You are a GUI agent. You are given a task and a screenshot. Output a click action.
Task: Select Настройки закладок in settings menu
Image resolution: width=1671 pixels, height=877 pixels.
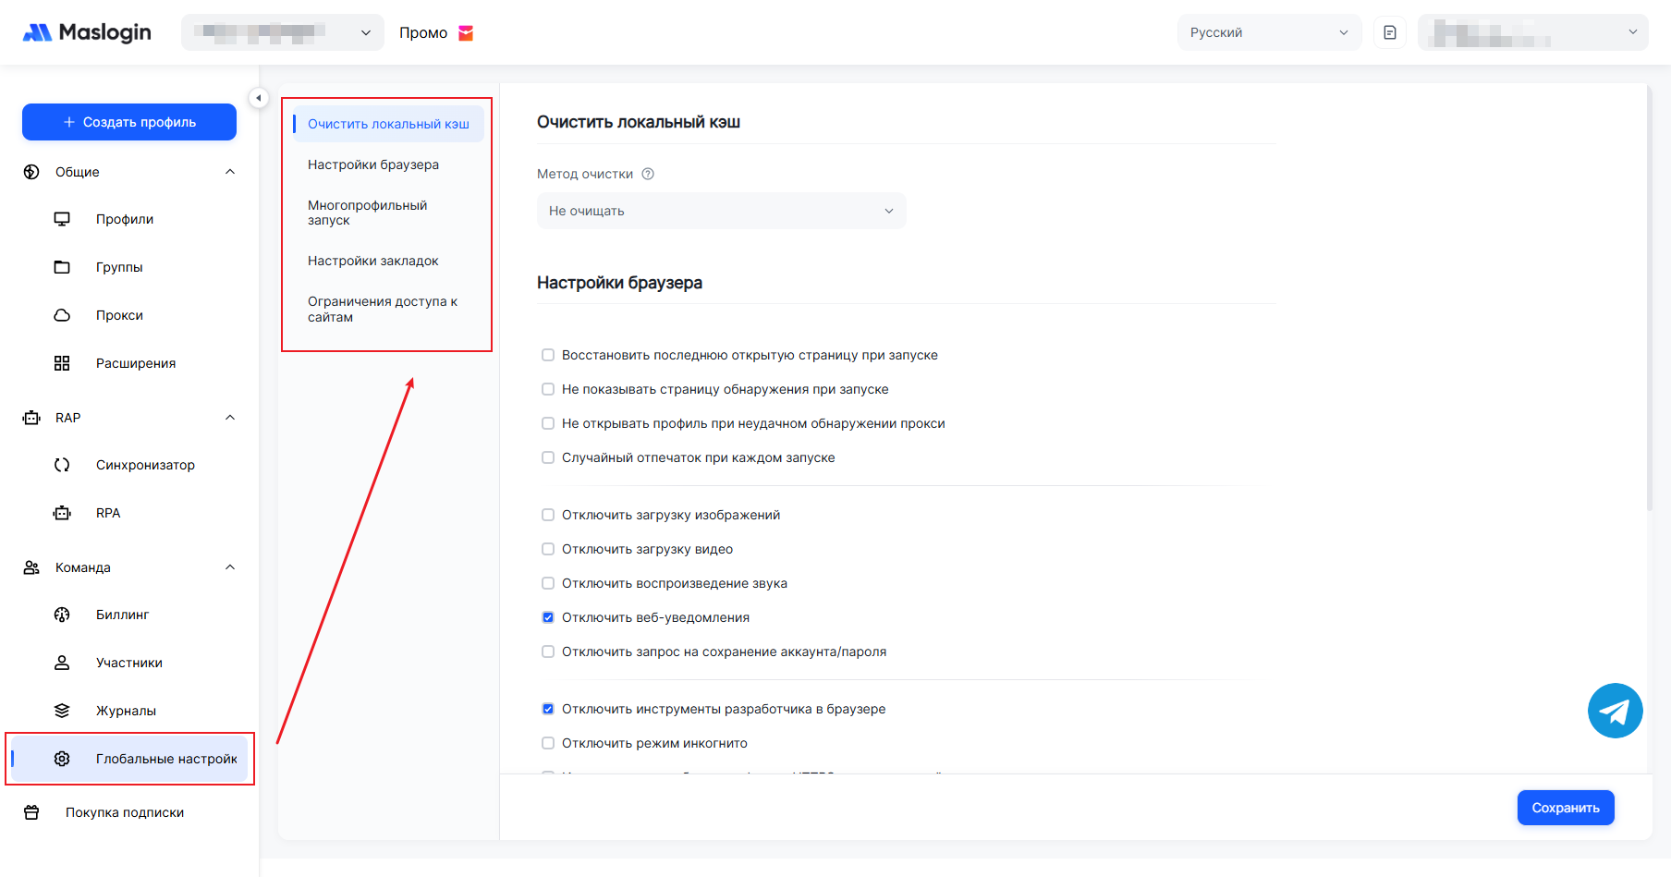pos(373,261)
